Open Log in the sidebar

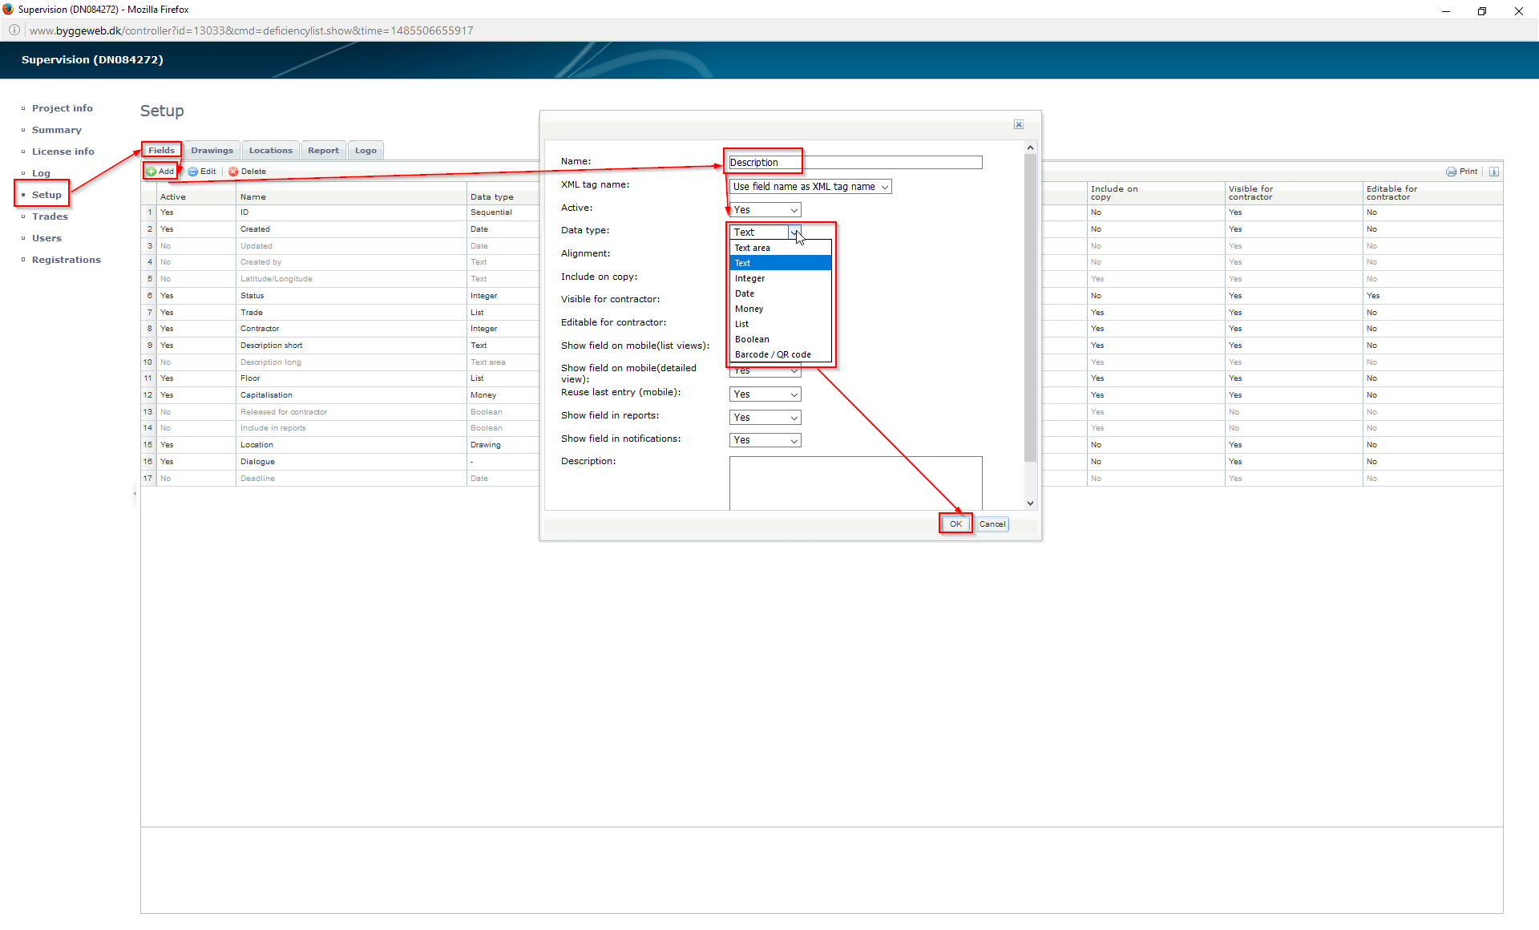tap(41, 173)
